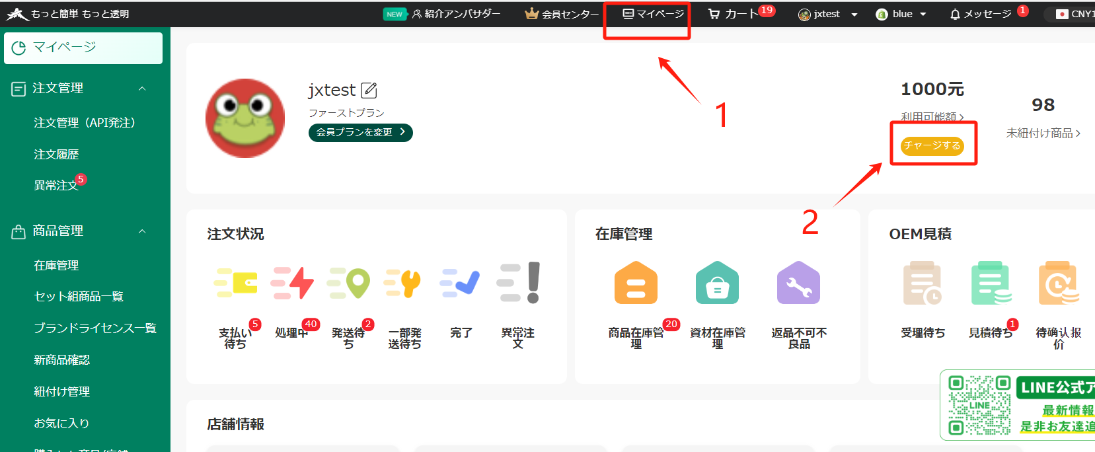The height and width of the screenshot is (452, 1095).
Task: Click the 注文管理 list icon in sidebar
Action: click(x=19, y=89)
